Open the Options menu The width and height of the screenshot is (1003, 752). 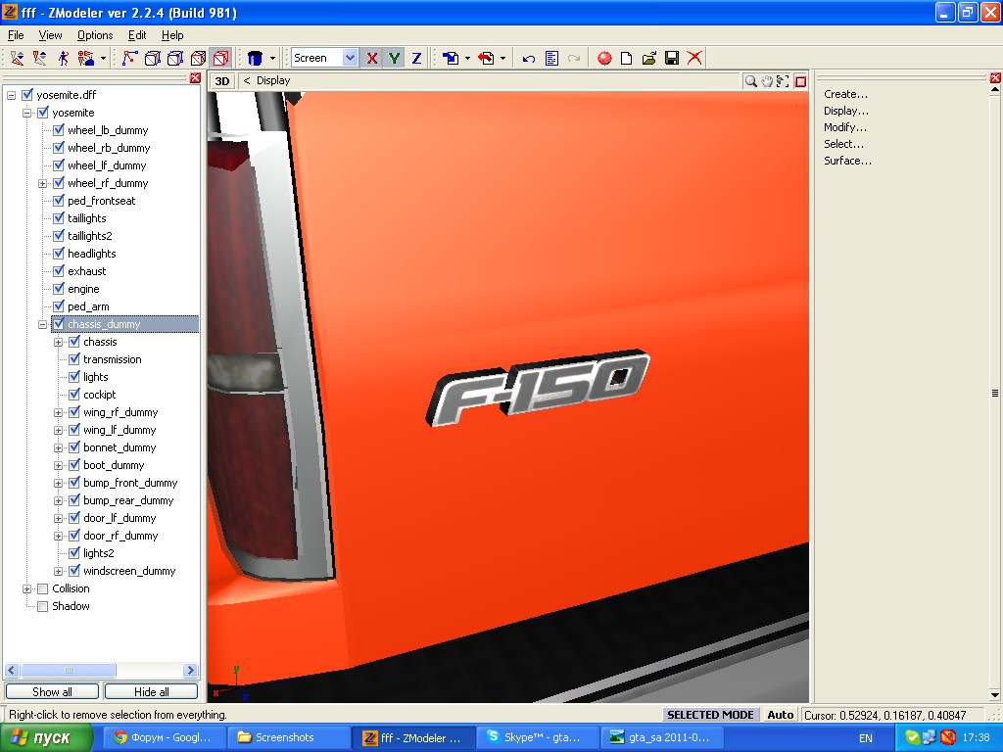[x=95, y=35]
